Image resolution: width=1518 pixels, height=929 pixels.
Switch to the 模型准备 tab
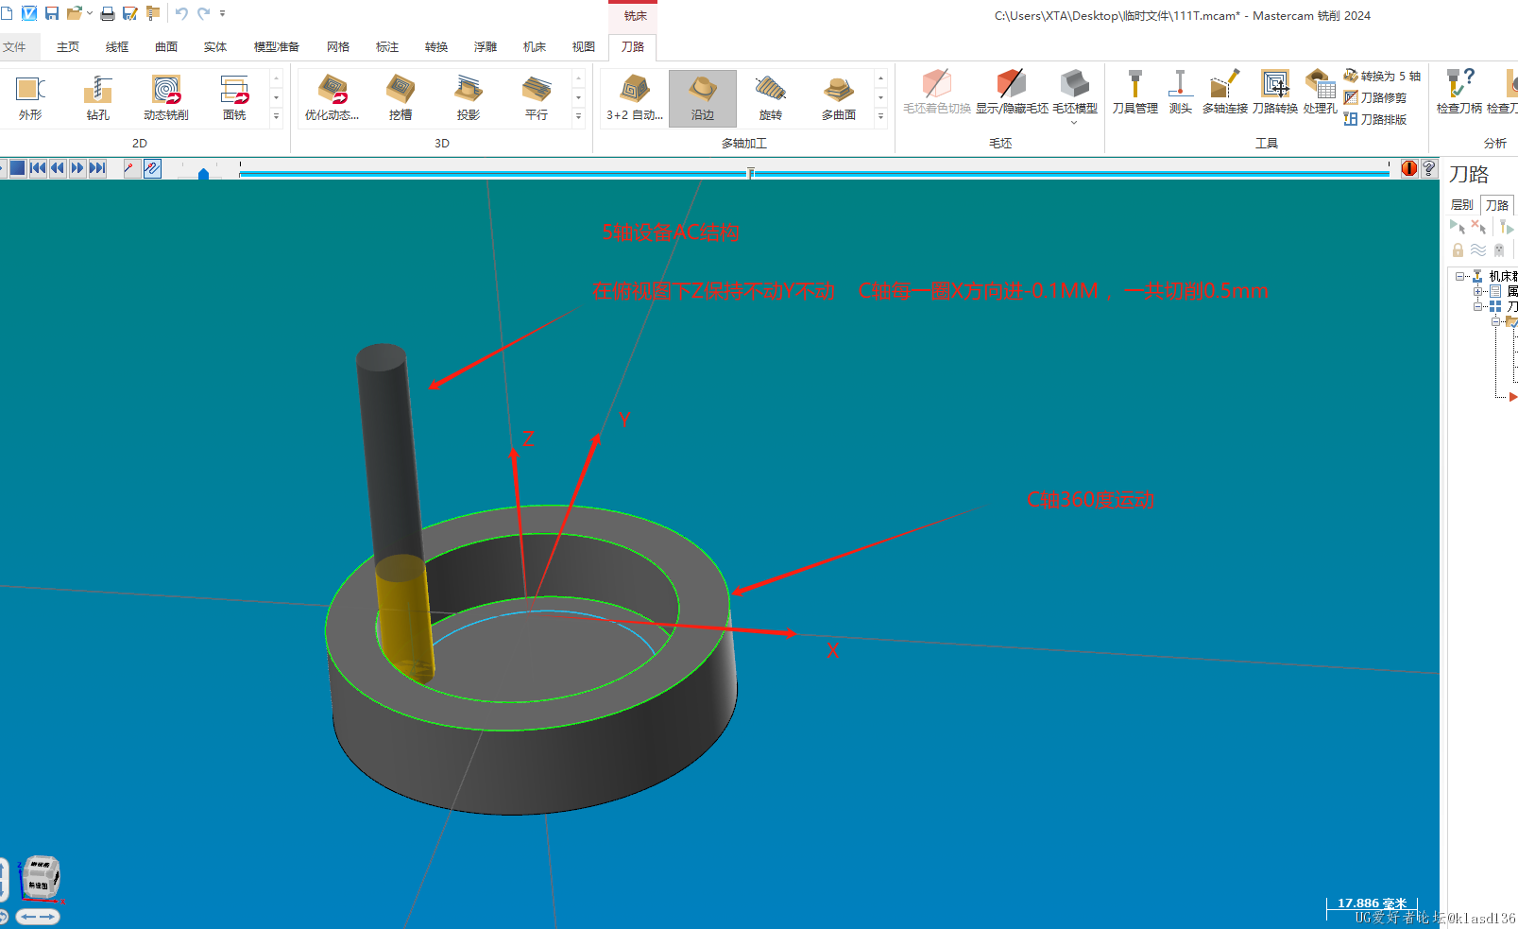coord(277,46)
